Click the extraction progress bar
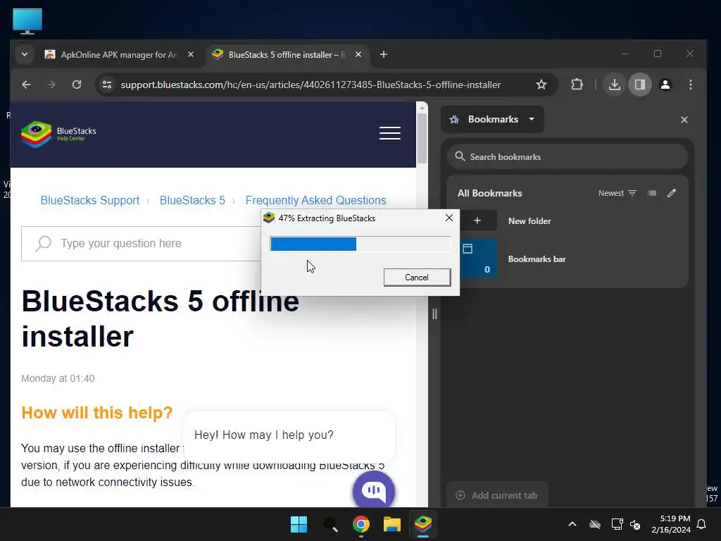Screen dimensions: 721x541 point(360,244)
